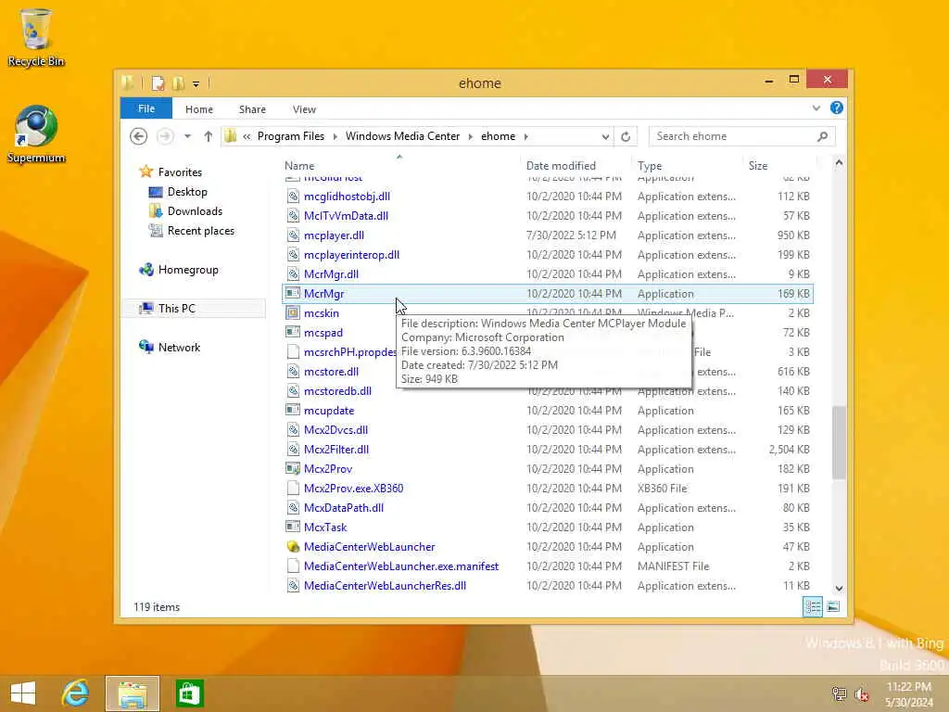Click the vertical scrollbar thumb
The image size is (949, 712).
point(839,442)
